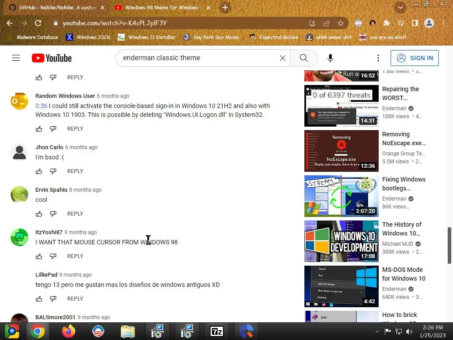Dislike ItzYoshi87's comment
453x340 pixels.
point(53,256)
